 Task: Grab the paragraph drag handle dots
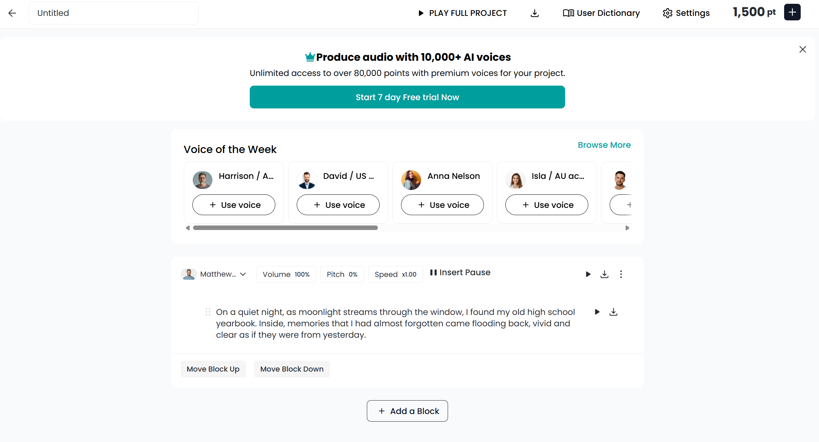[x=208, y=312]
